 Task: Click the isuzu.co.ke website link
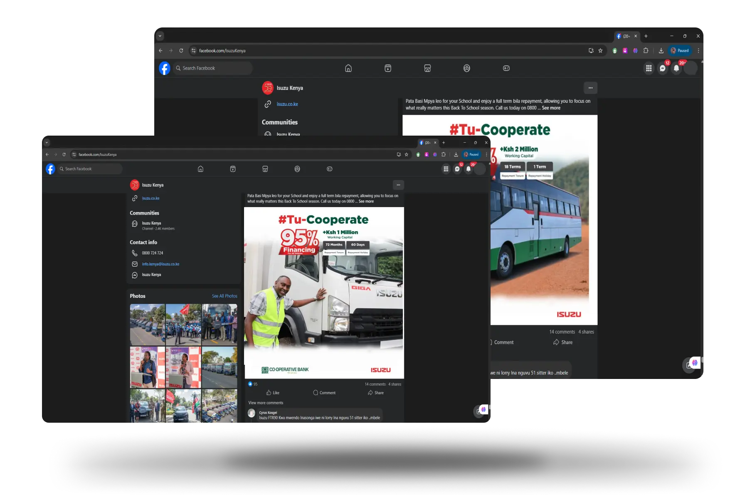pos(150,198)
